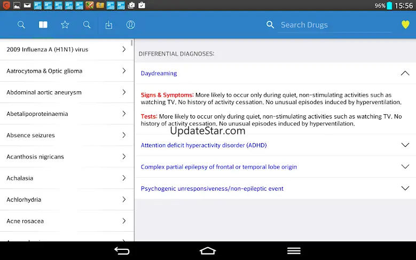
Task: Tap the search icon left of the book icon
Action: click(x=21, y=25)
